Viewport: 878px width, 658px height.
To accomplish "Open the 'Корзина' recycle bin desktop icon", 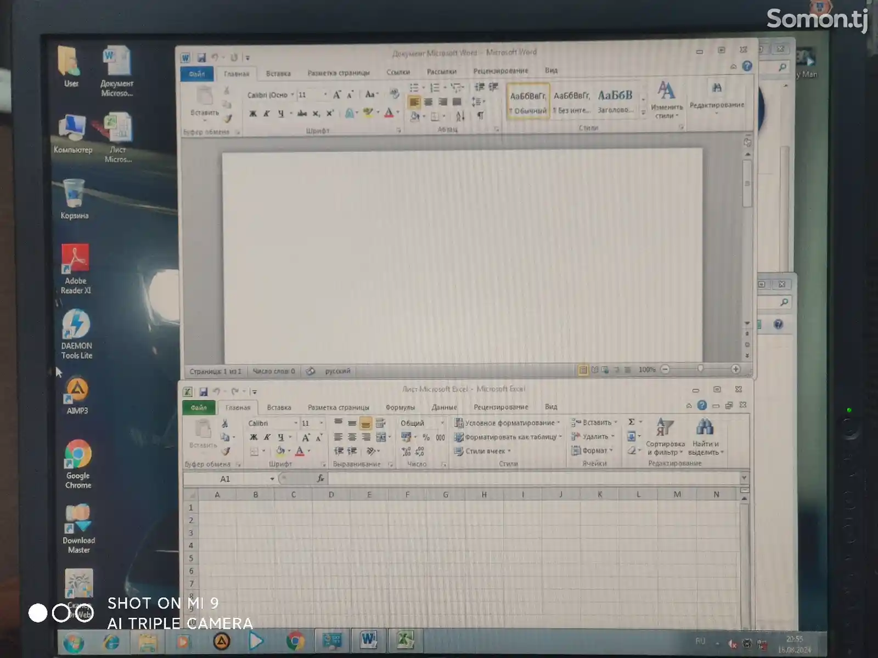I will coord(74,200).
